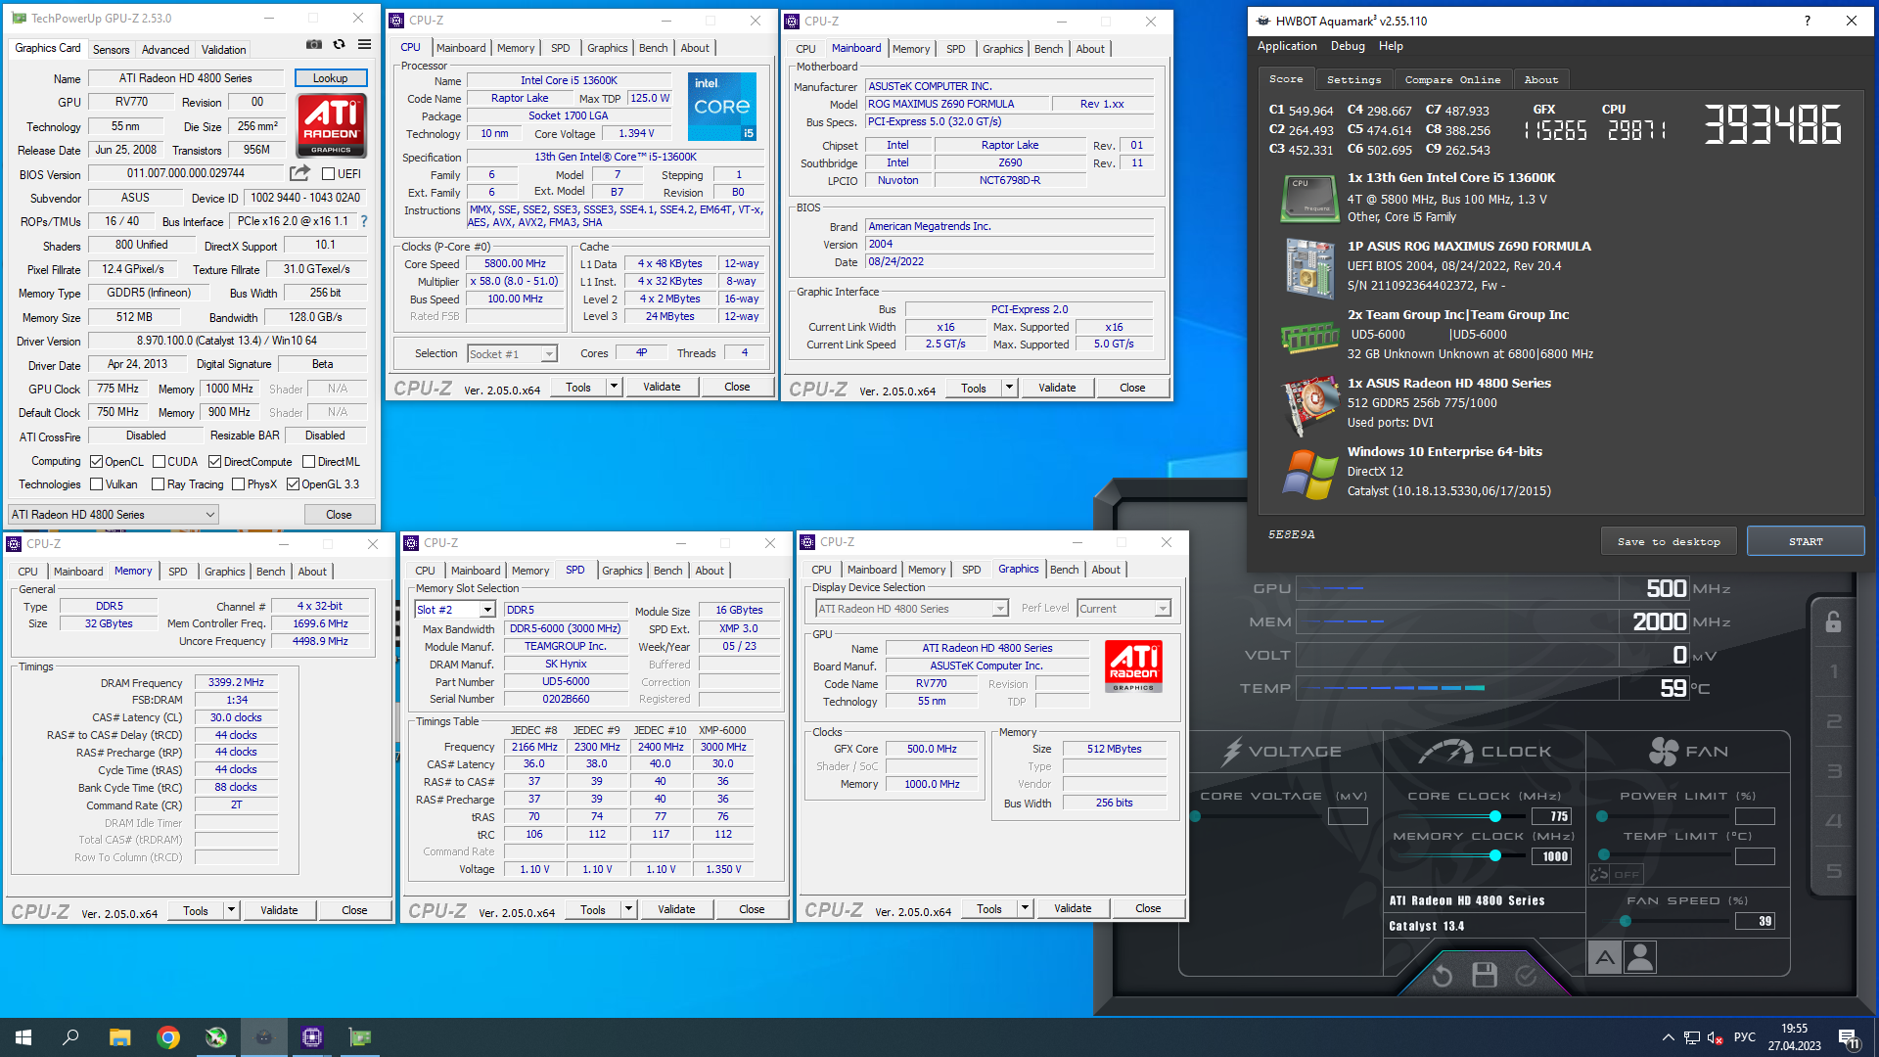Refresh GPU-Z data with circular arrows icon
1879x1057 pixels.
(x=339, y=44)
